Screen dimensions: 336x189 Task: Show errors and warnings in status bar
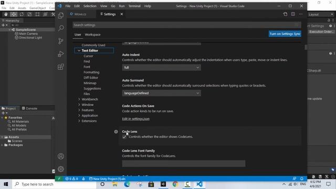click(71, 178)
